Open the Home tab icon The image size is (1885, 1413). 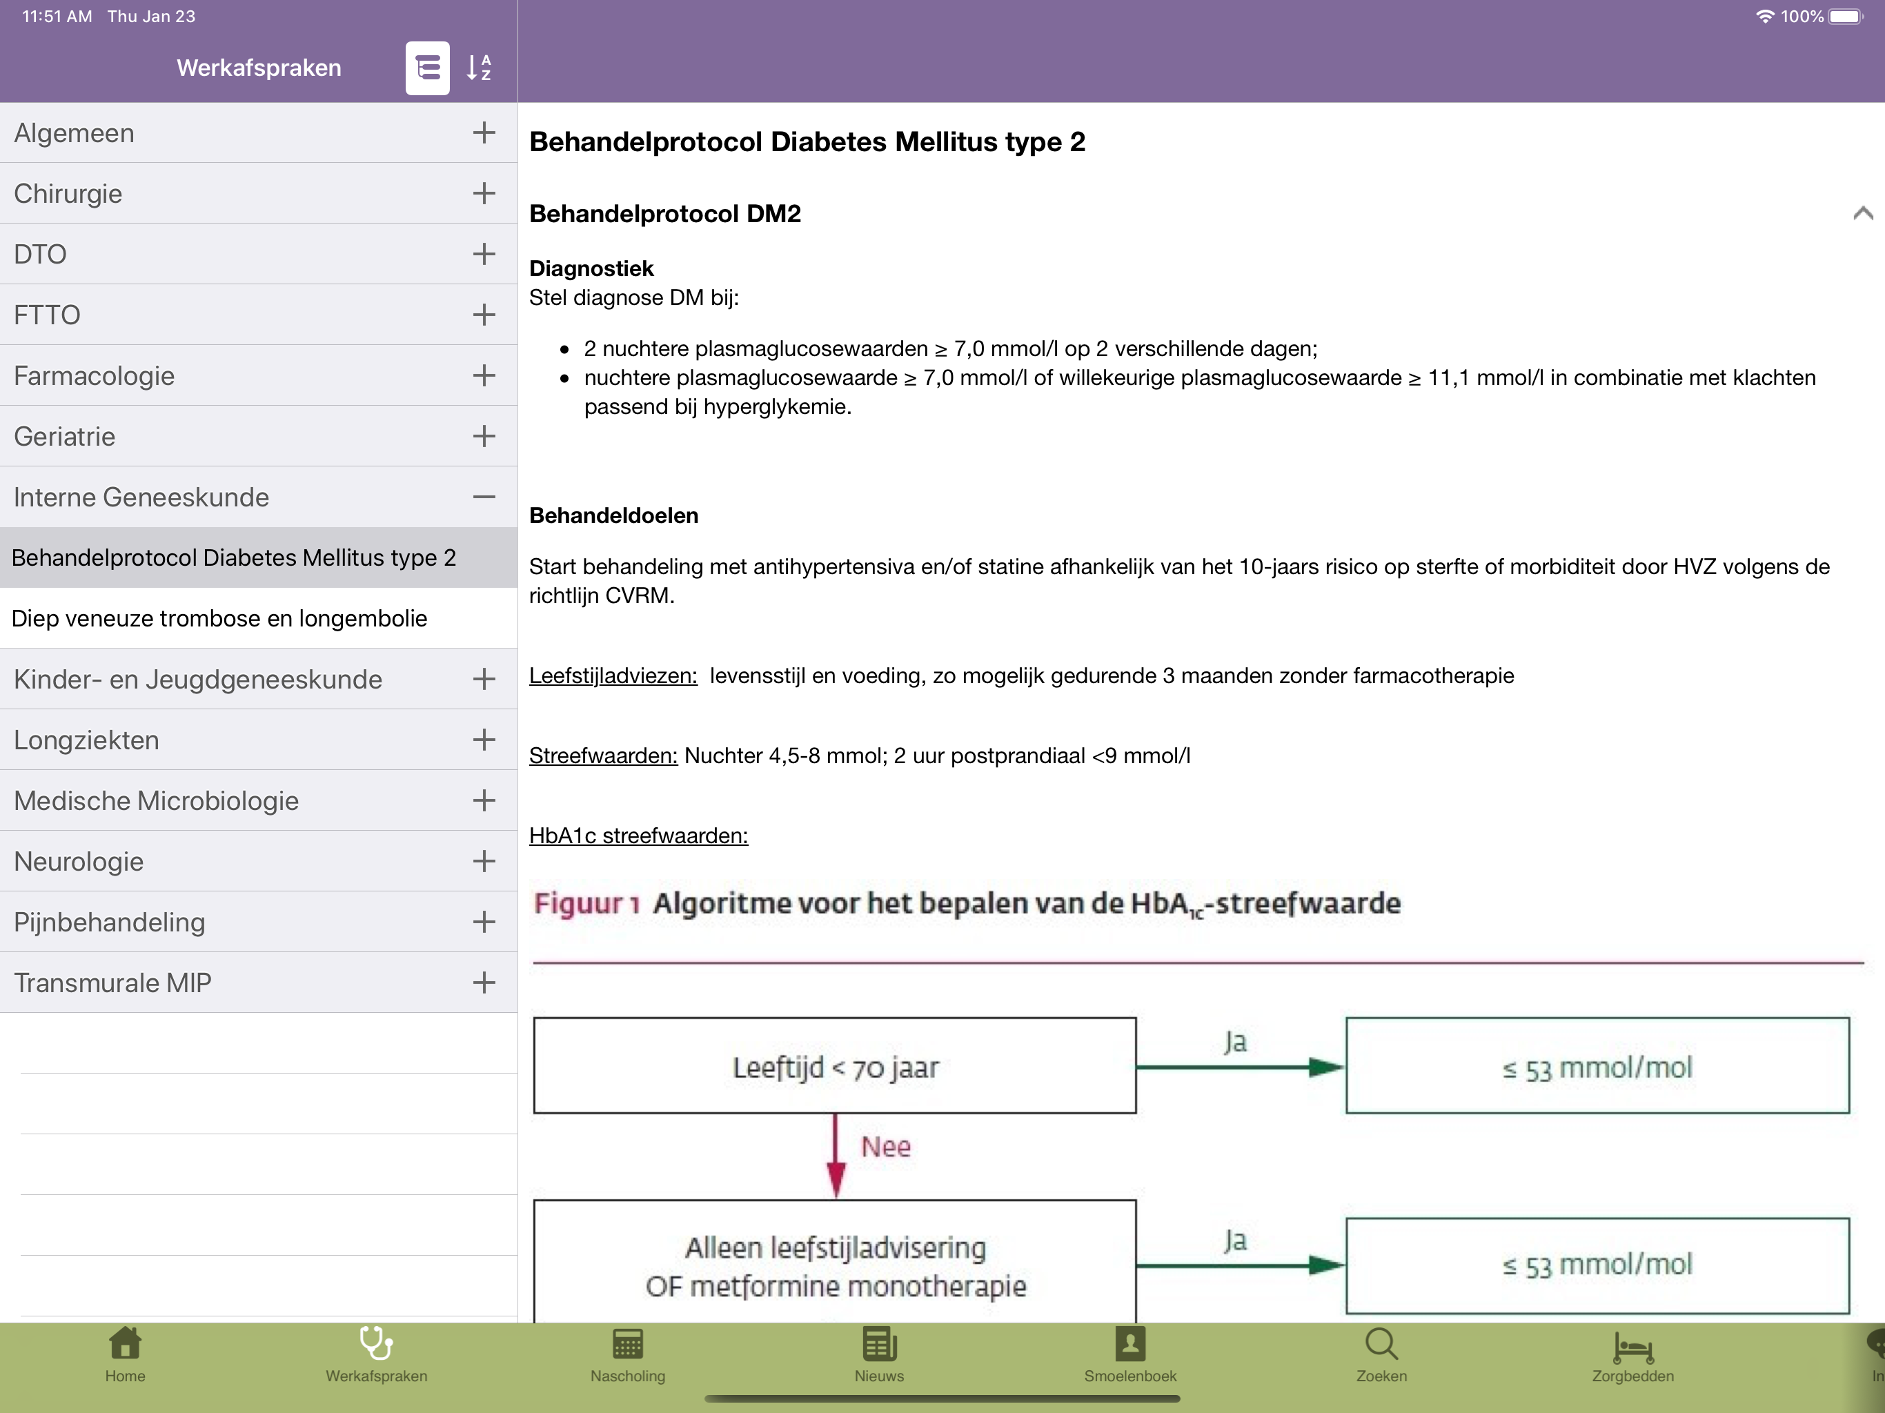click(x=126, y=1356)
